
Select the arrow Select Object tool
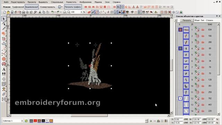[x=4, y=19]
